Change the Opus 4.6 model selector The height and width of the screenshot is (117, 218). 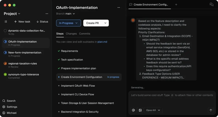153,110
